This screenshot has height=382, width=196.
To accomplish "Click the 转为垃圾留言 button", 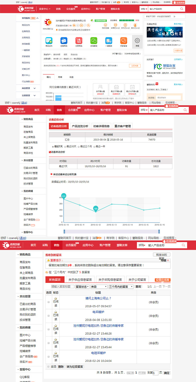I will [74, 367].
